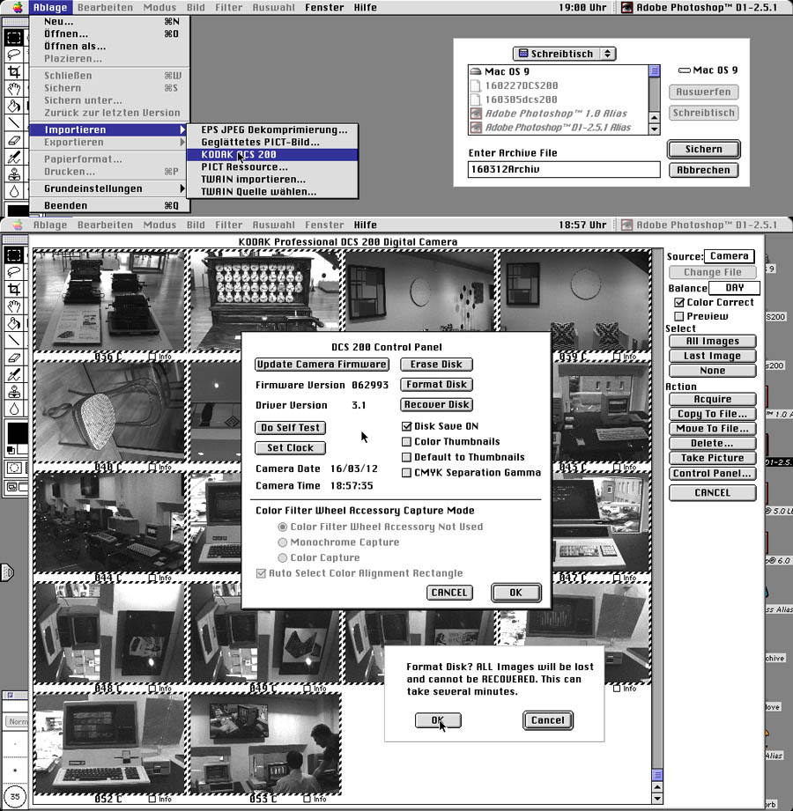Turn off Disk Save ON
Viewport: 793px width, 811px height.
406,426
